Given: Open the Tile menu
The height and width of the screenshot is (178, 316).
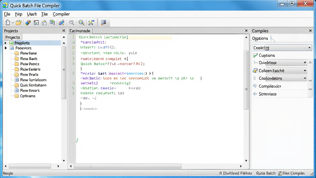Looking at the screenshot, I should [x=44, y=14].
